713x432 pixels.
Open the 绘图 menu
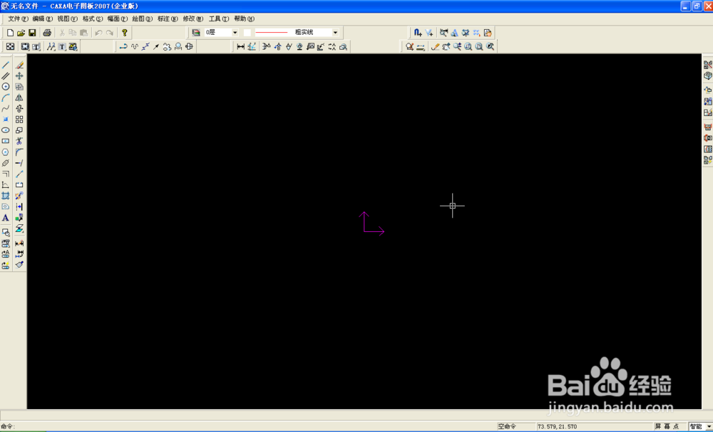[x=143, y=19]
